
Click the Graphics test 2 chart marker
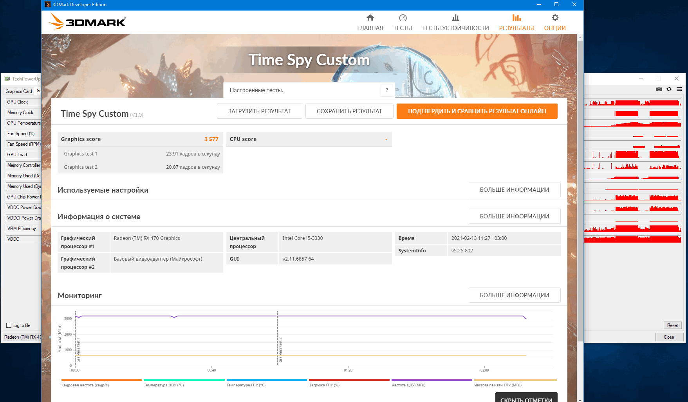pos(280,350)
